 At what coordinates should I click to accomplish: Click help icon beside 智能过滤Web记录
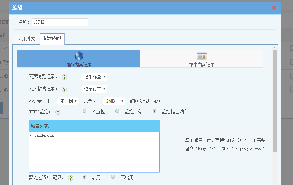pyautogui.click(x=71, y=178)
